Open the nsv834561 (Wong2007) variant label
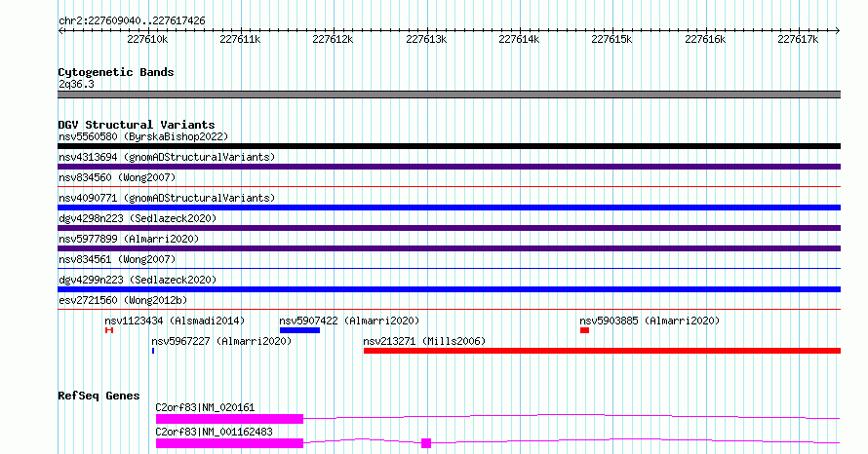868x454 pixels. [117, 259]
